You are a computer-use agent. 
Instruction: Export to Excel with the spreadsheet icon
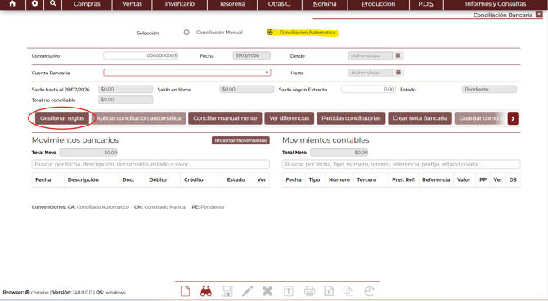(329, 291)
